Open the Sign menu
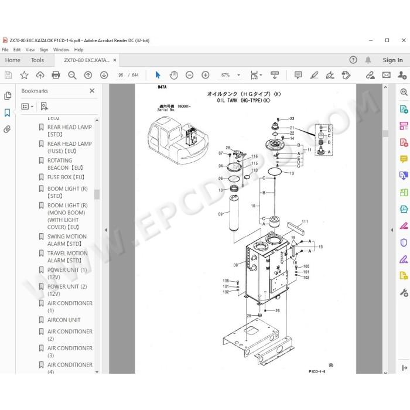Viewport: 410px width, 410px height. (44, 50)
